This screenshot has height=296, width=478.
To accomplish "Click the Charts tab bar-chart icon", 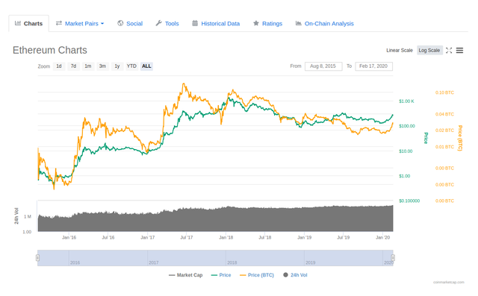I will [x=18, y=23].
